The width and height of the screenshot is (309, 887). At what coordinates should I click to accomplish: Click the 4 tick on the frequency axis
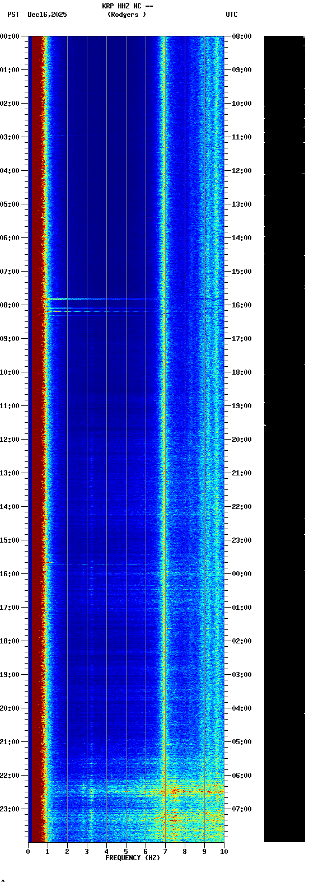click(x=106, y=852)
